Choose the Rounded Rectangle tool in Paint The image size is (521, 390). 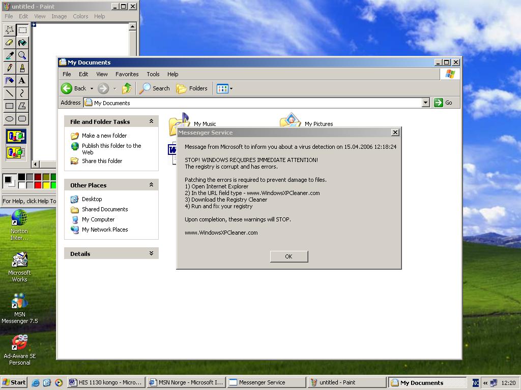(x=22, y=118)
